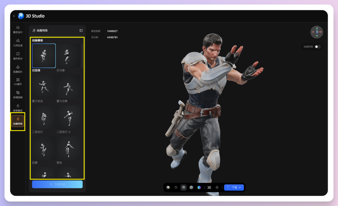Click the 动画特效 panel title
The image size is (338, 206).
[x=42, y=30]
